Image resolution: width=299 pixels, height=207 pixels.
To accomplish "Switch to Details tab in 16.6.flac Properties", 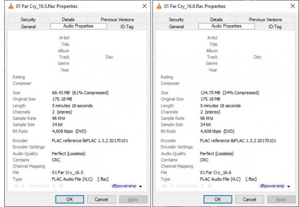I will coord(216,20).
